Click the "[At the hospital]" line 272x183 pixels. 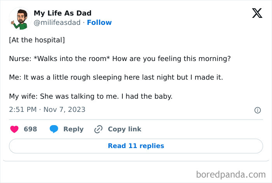click(37, 40)
